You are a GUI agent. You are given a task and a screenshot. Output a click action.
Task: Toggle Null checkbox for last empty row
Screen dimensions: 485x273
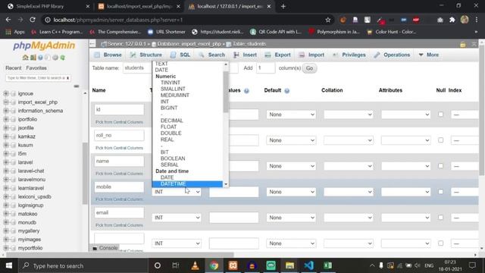440,243
